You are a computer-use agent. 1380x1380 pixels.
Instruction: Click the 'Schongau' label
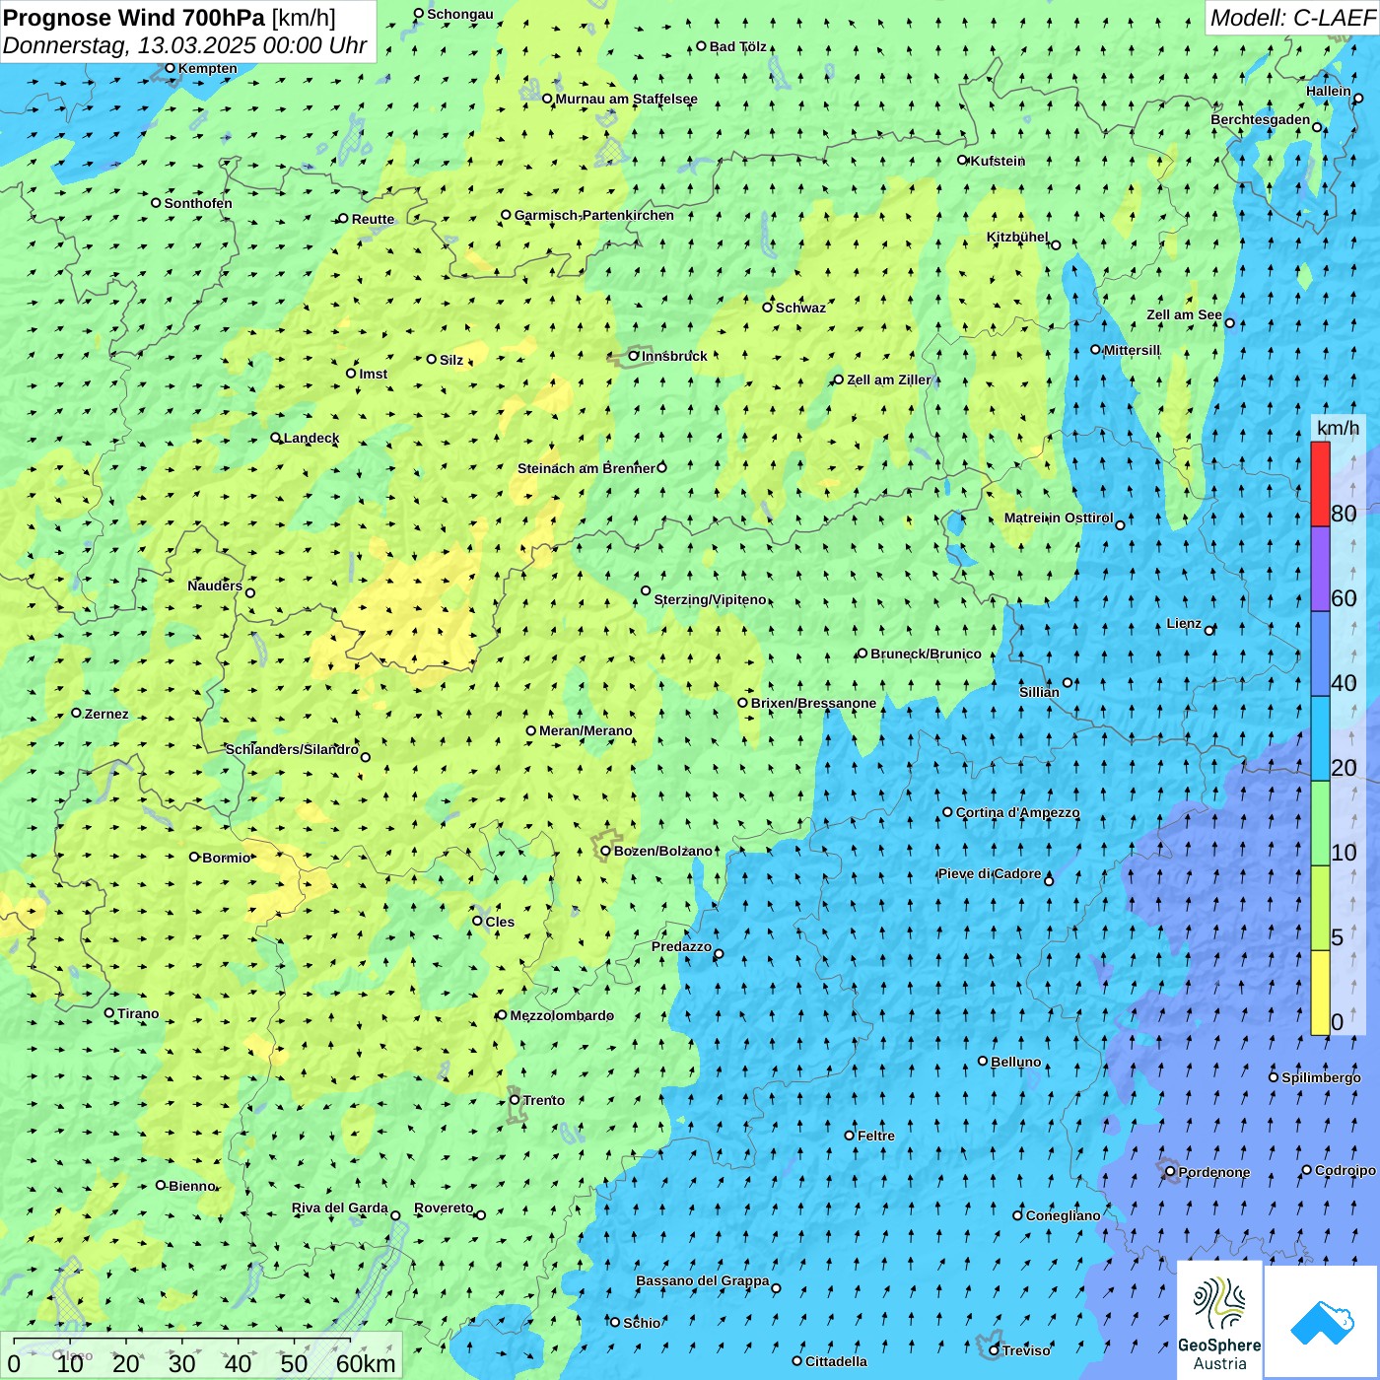click(x=460, y=14)
